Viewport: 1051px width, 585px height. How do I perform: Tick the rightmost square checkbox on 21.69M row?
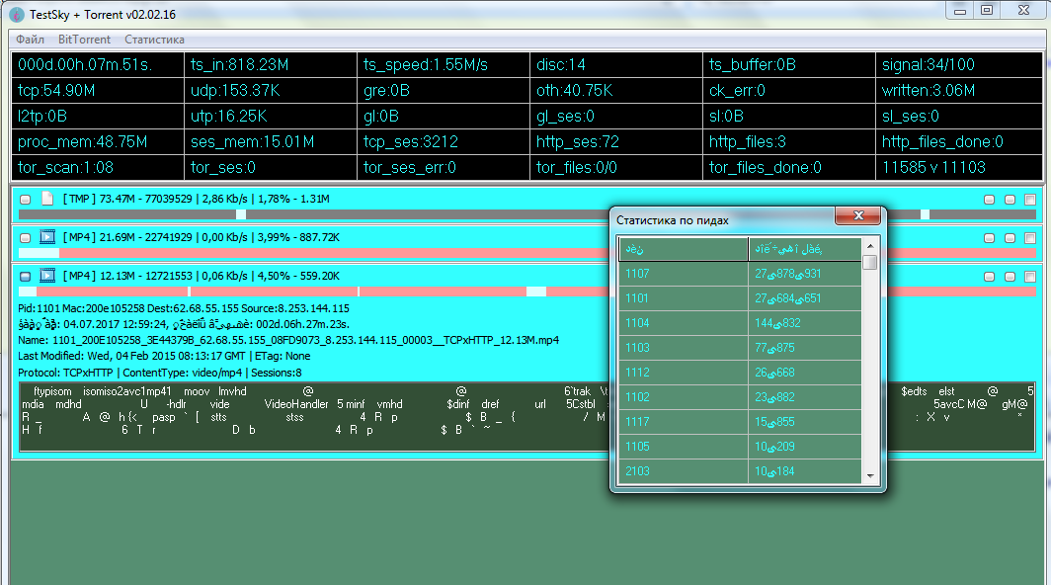tap(1030, 238)
